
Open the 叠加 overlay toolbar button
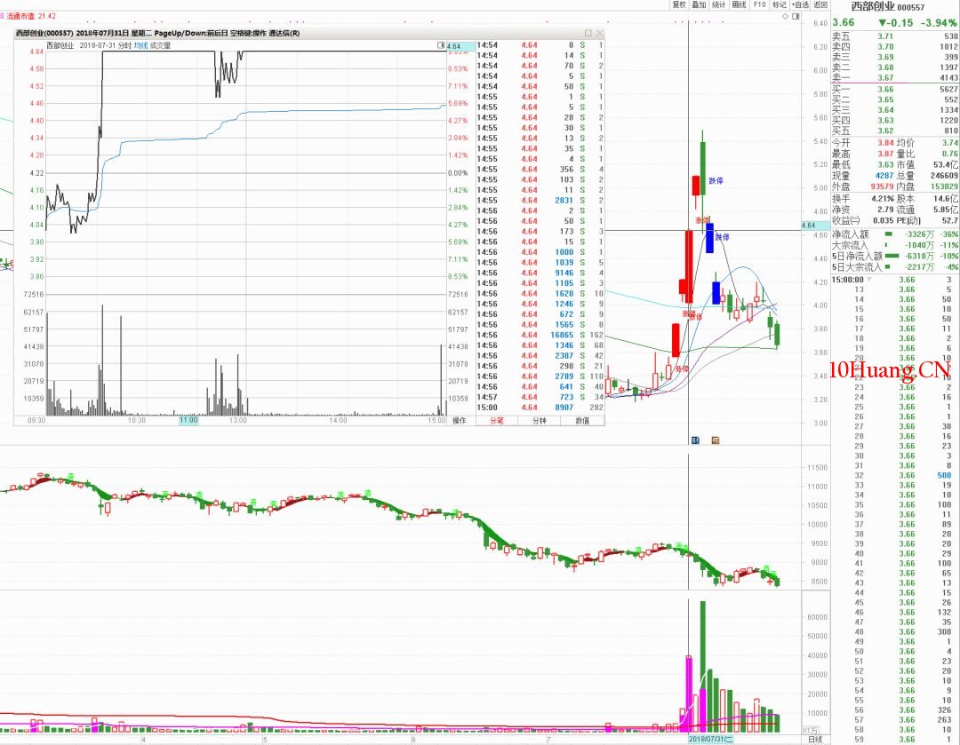(699, 5)
